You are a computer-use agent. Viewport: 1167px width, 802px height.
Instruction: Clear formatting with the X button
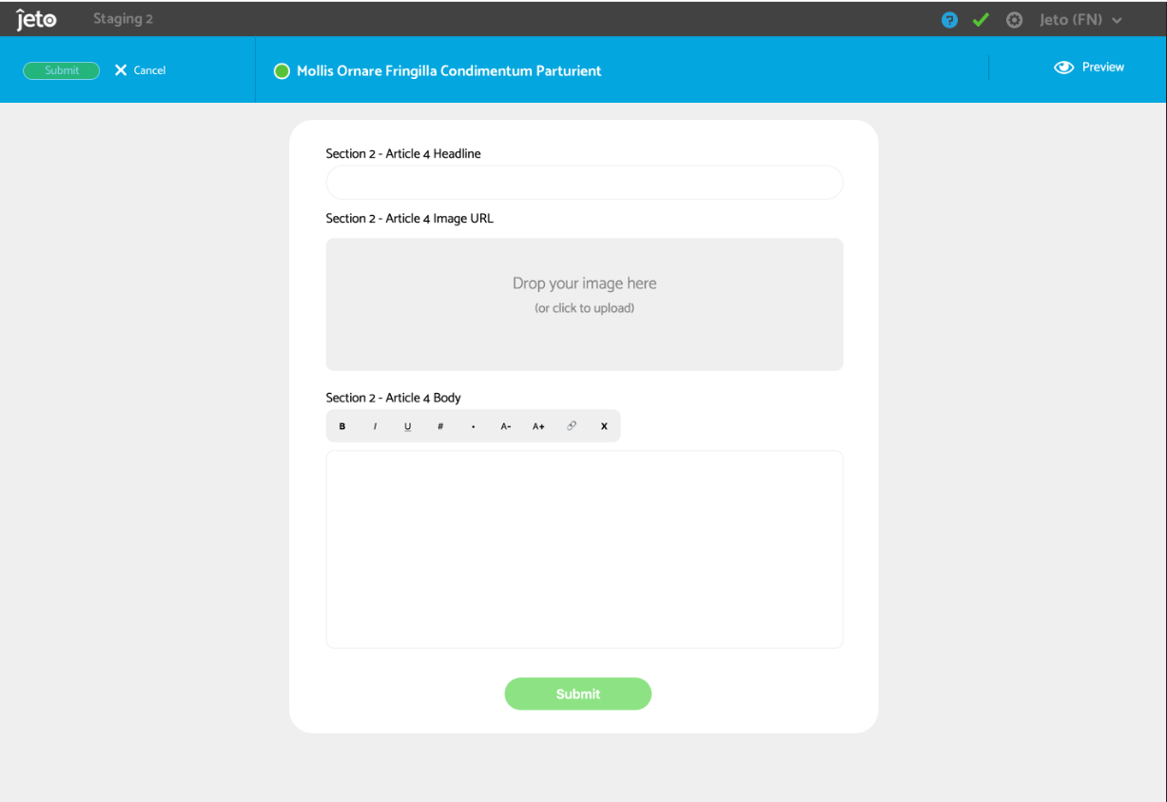(x=604, y=426)
